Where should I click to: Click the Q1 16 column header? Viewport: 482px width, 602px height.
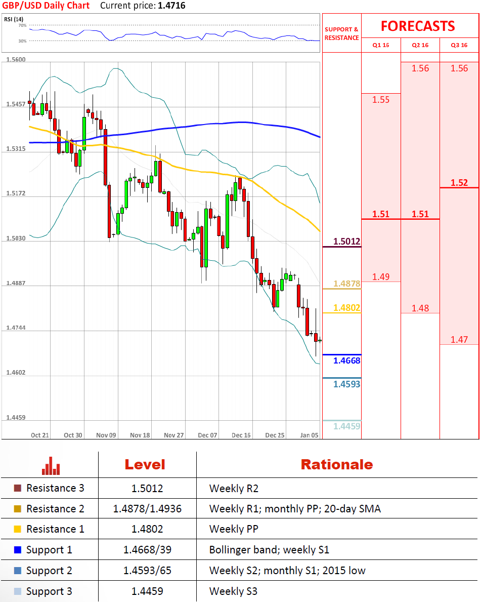[381, 45]
